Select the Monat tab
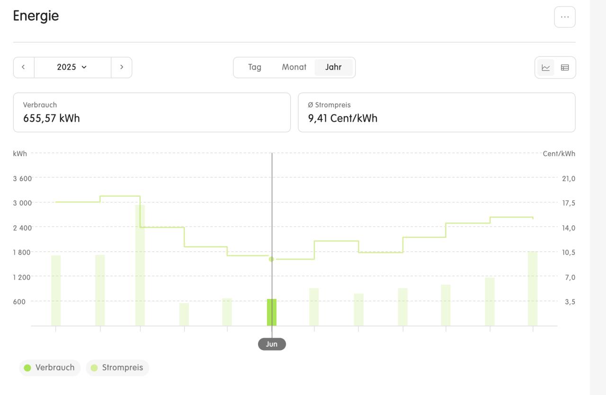The image size is (606, 395). pyautogui.click(x=294, y=67)
